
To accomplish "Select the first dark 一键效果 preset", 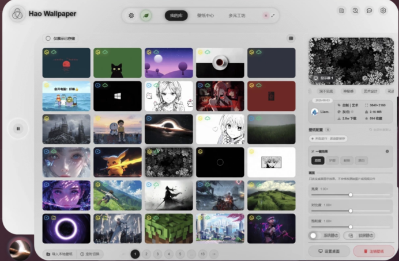I will (318, 160).
